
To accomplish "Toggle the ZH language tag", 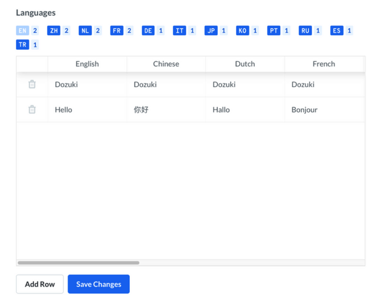I will [54, 31].
